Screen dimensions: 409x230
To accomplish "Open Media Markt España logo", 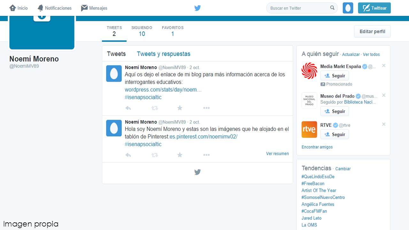I will click(x=309, y=71).
